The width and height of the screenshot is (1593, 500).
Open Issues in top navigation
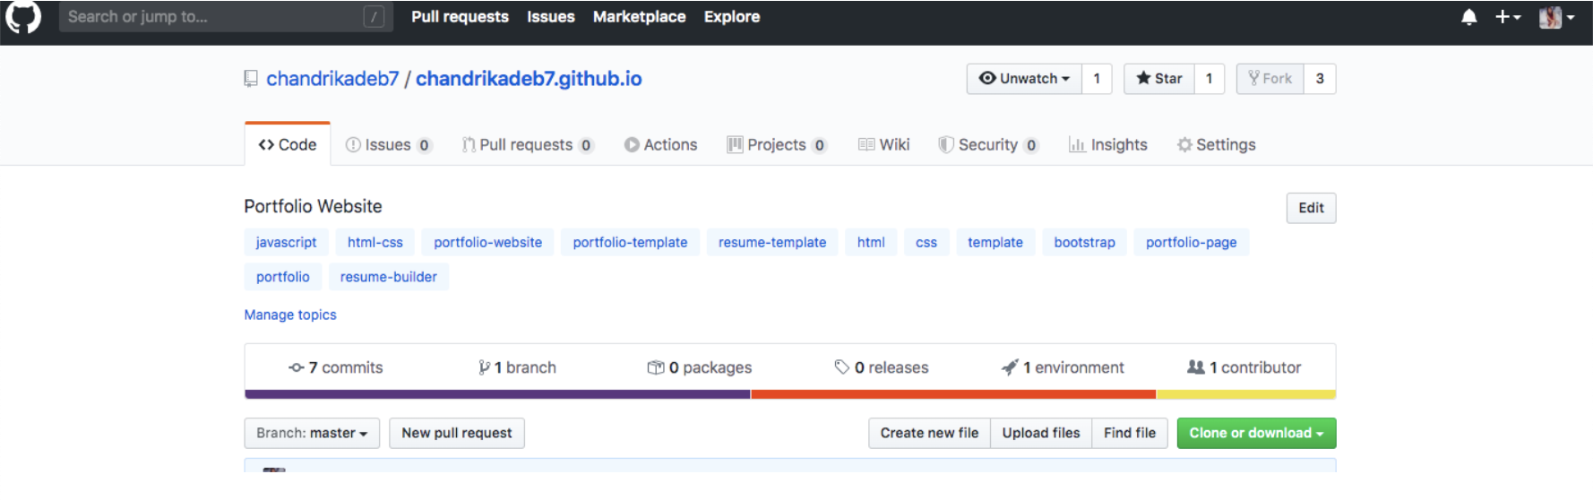click(551, 17)
